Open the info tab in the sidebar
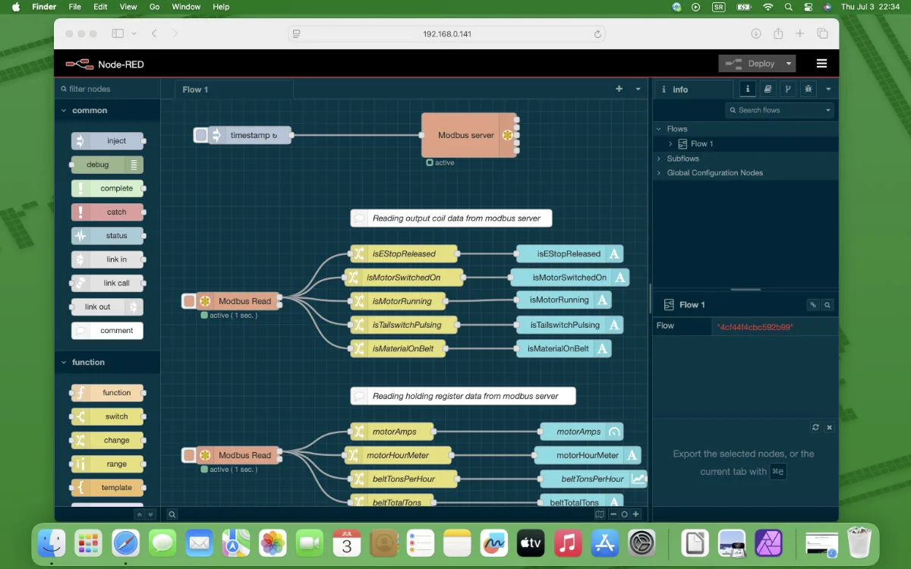The height and width of the screenshot is (569, 911). (x=748, y=89)
